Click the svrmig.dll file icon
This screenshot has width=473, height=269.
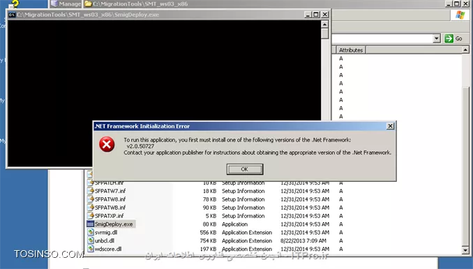click(91, 232)
